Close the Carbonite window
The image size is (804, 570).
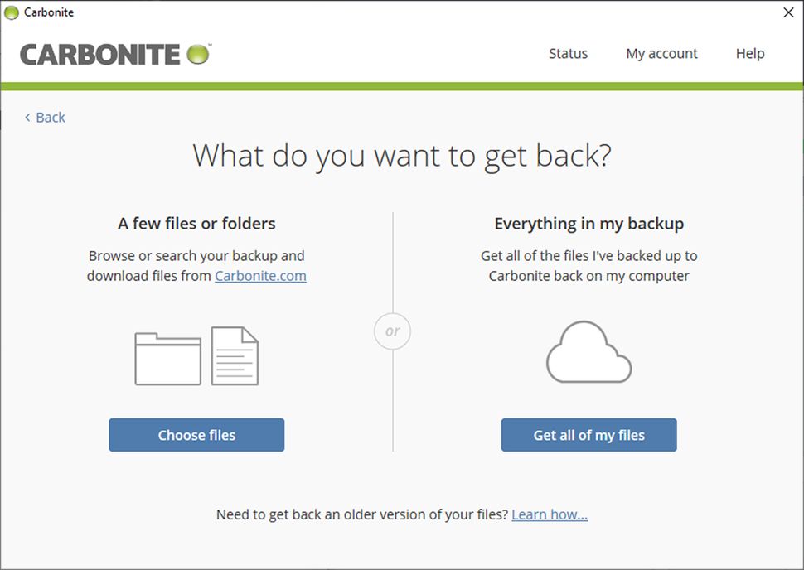point(787,12)
